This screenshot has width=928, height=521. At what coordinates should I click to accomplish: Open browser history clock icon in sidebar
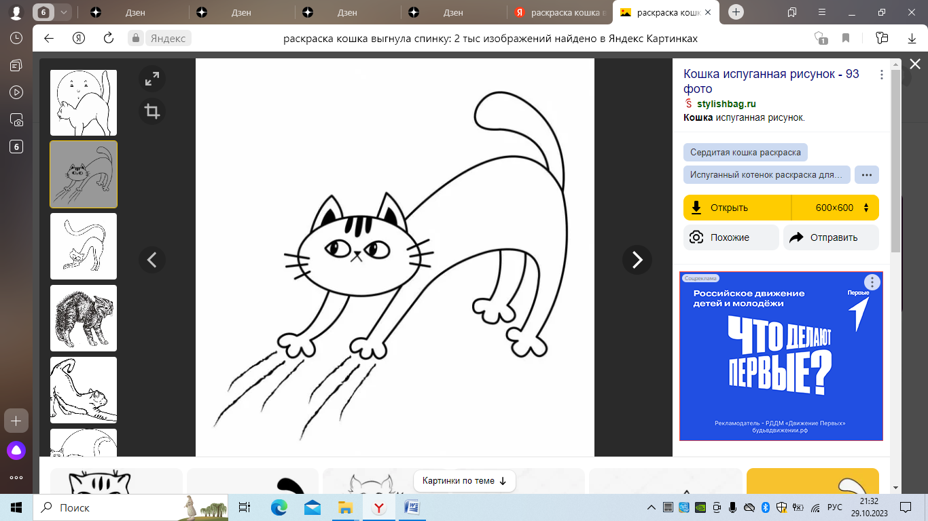[16, 39]
